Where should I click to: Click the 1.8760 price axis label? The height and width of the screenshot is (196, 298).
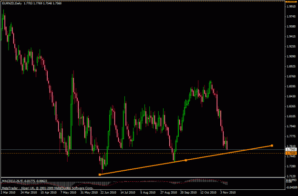(x=291, y=76)
